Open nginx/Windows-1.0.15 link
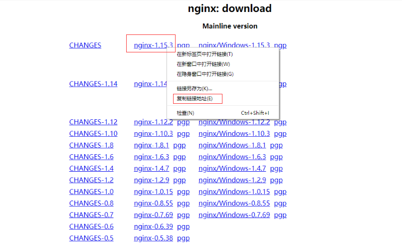The image size is (402, 250). [234, 192]
